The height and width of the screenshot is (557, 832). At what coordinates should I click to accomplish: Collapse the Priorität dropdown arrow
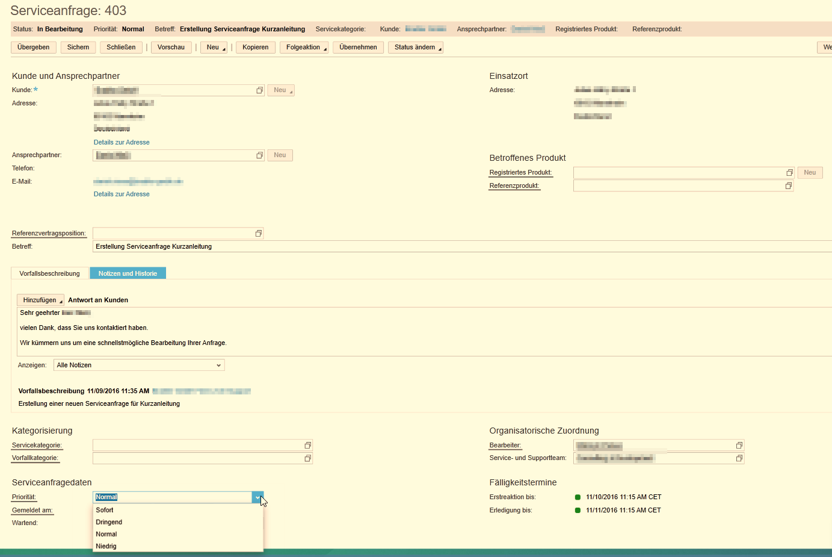[x=257, y=497]
